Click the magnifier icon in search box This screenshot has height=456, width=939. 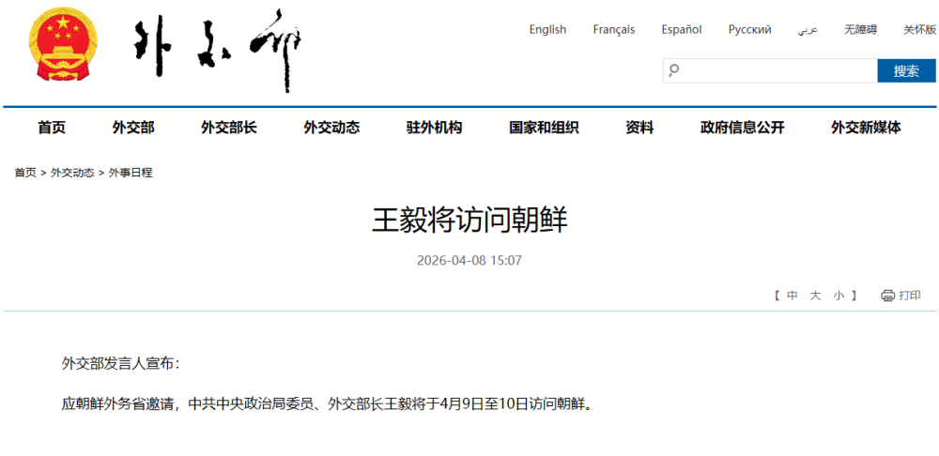tap(673, 70)
